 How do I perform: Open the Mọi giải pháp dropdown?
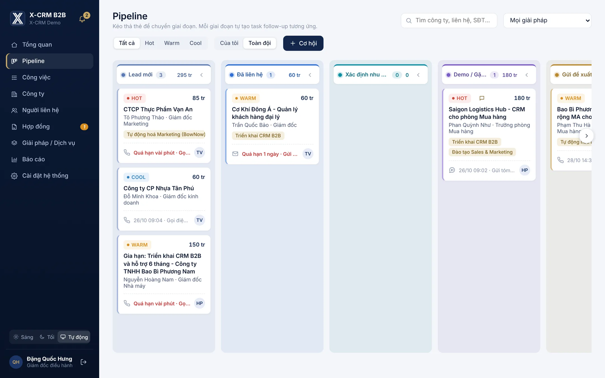(x=547, y=20)
